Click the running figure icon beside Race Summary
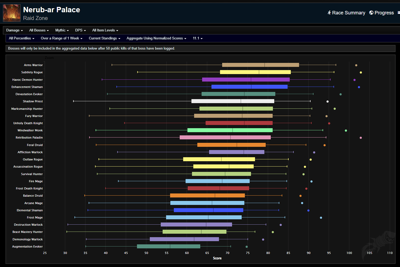This screenshot has width=400, height=267. (x=329, y=13)
